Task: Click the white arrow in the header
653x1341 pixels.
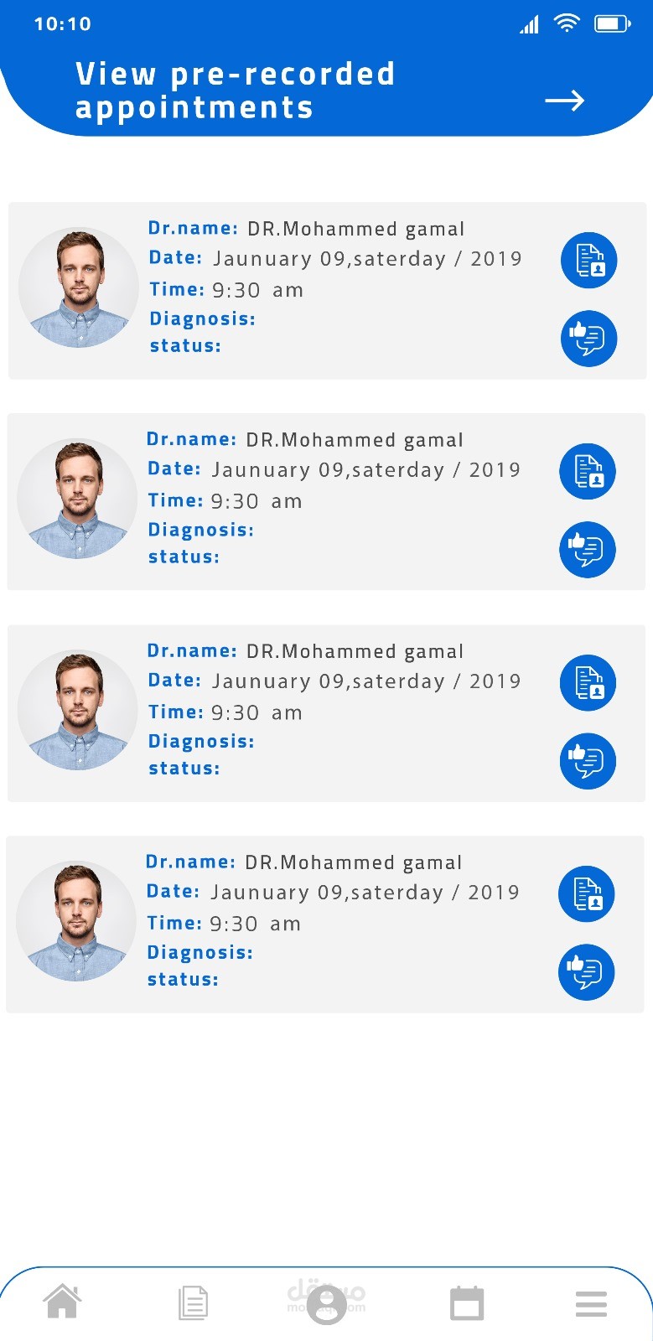Action: (564, 101)
